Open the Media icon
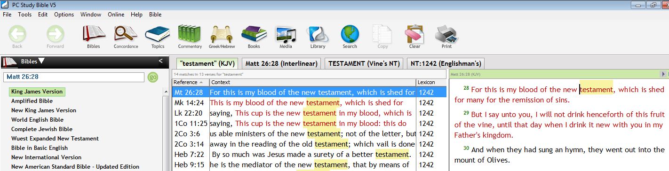The width and height of the screenshot is (669, 171). (286, 37)
